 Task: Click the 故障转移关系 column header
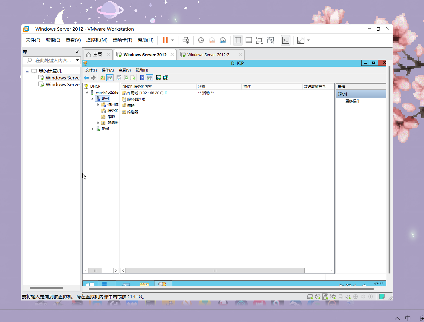click(x=318, y=87)
